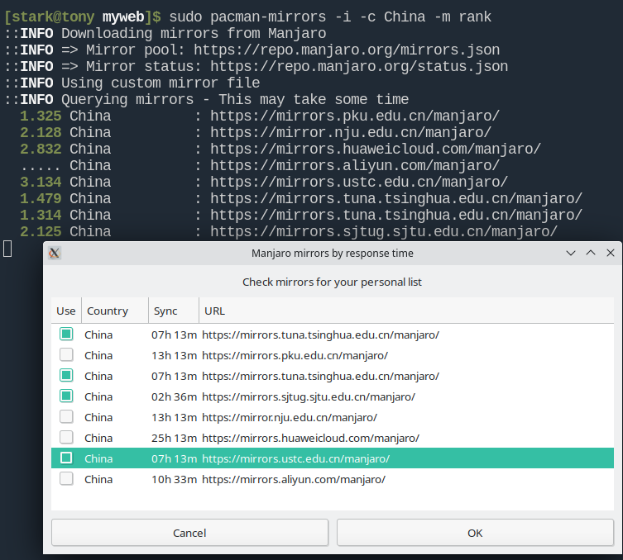The height and width of the screenshot is (560, 623).
Task: Click the Sync column header
Action: 165,311
